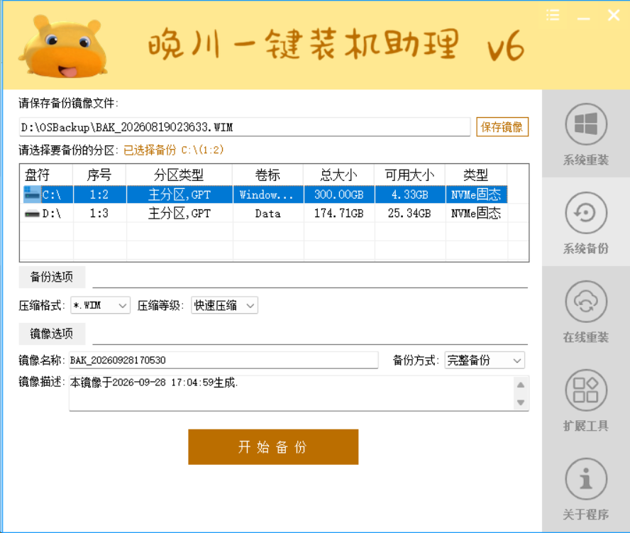Open the list menu icon in title bar
Image resolution: width=630 pixels, height=533 pixels.
click(553, 16)
